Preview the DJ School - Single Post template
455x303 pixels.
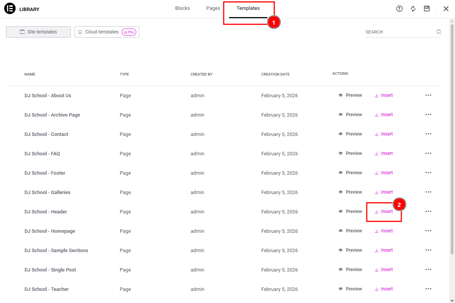[350, 270]
